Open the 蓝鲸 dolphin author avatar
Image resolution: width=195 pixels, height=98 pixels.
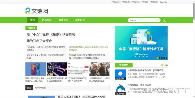(x=120, y=90)
